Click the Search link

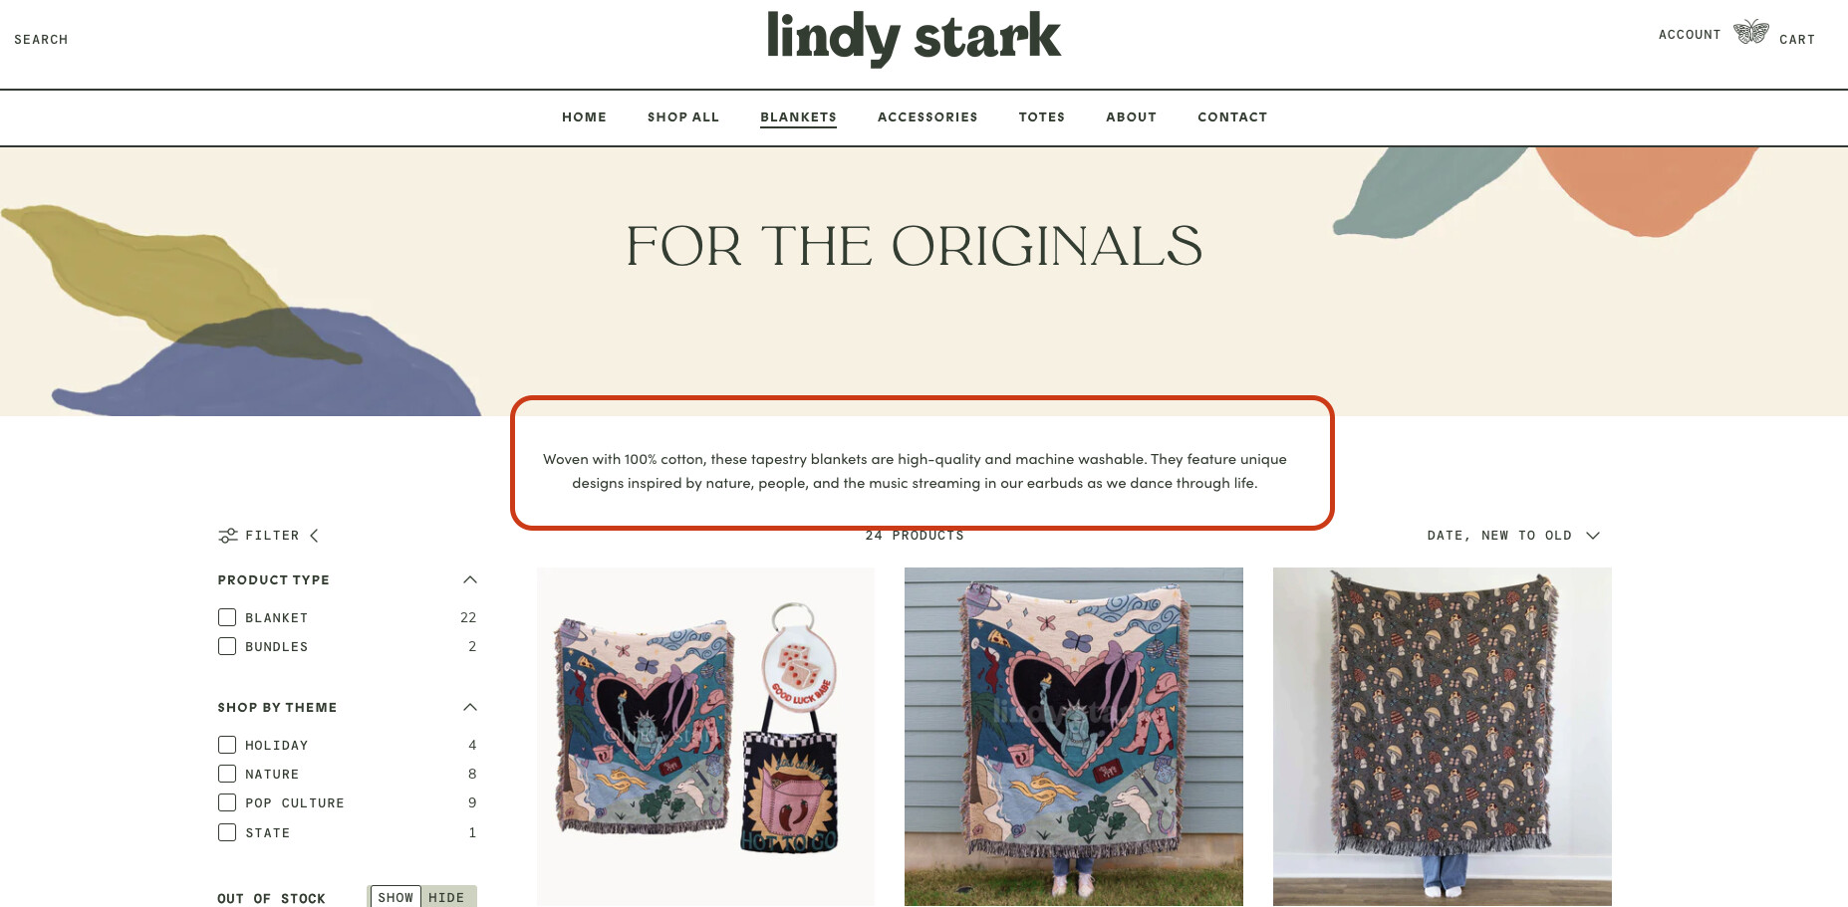(41, 40)
